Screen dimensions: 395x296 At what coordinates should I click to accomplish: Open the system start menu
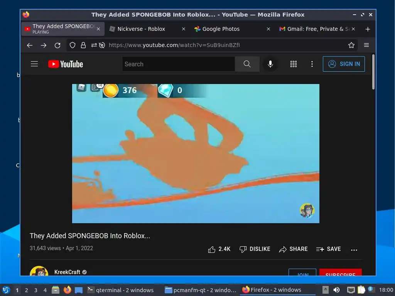point(6,290)
